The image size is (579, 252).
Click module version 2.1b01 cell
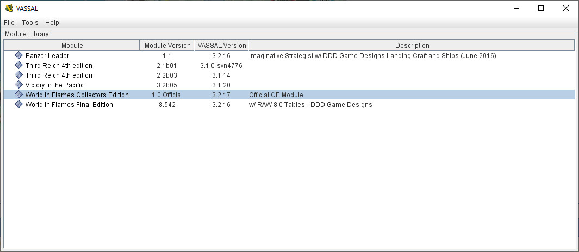coord(167,65)
